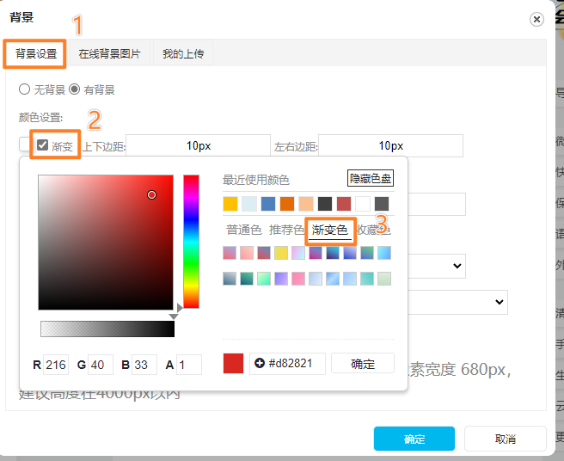Click the red current color preview box
The image size is (564, 461).
click(x=233, y=363)
